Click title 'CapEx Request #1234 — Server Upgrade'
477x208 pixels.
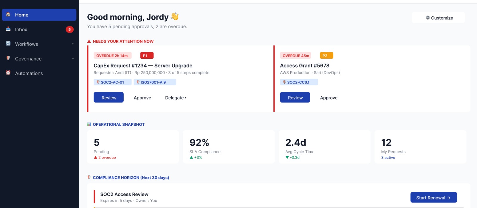[x=143, y=66]
